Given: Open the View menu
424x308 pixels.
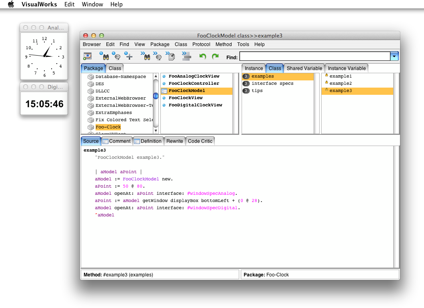Looking at the screenshot, I should click(140, 44).
